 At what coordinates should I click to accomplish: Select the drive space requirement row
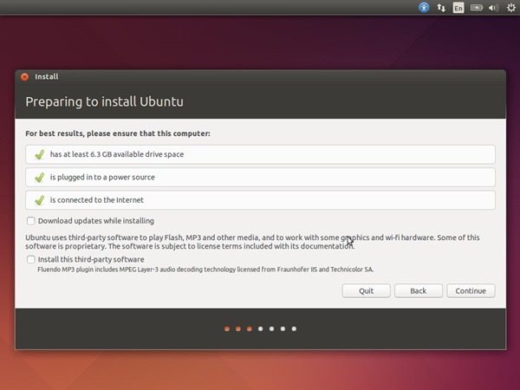click(x=260, y=154)
